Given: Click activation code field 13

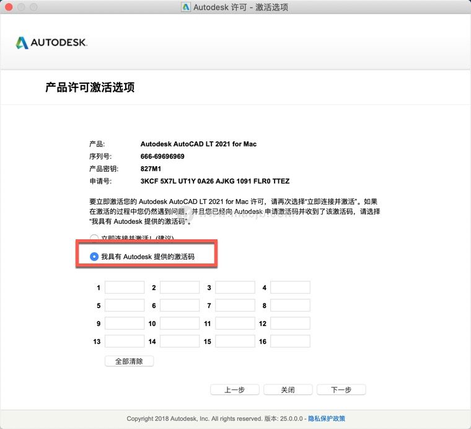Looking at the screenshot, I should (x=125, y=342).
